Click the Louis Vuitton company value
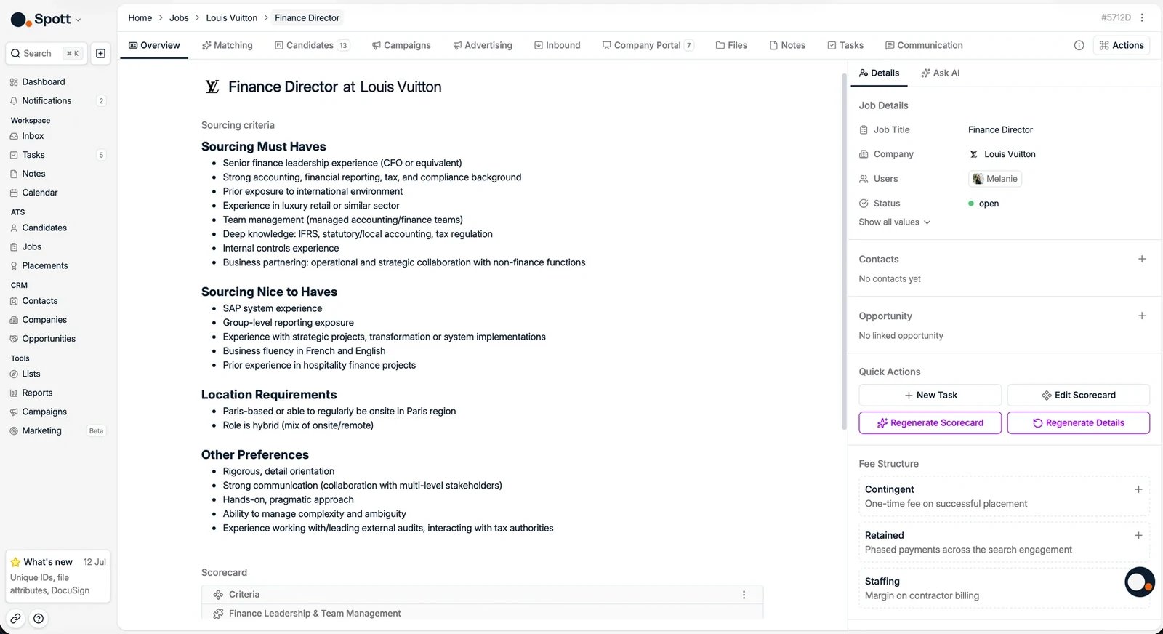 pyautogui.click(x=1003, y=154)
